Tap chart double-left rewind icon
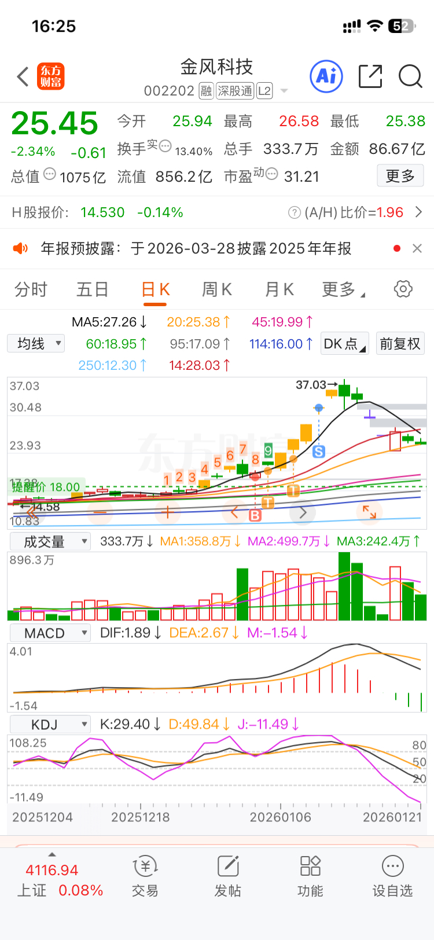Screen dimensions: 434x940 tap(32, 512)
